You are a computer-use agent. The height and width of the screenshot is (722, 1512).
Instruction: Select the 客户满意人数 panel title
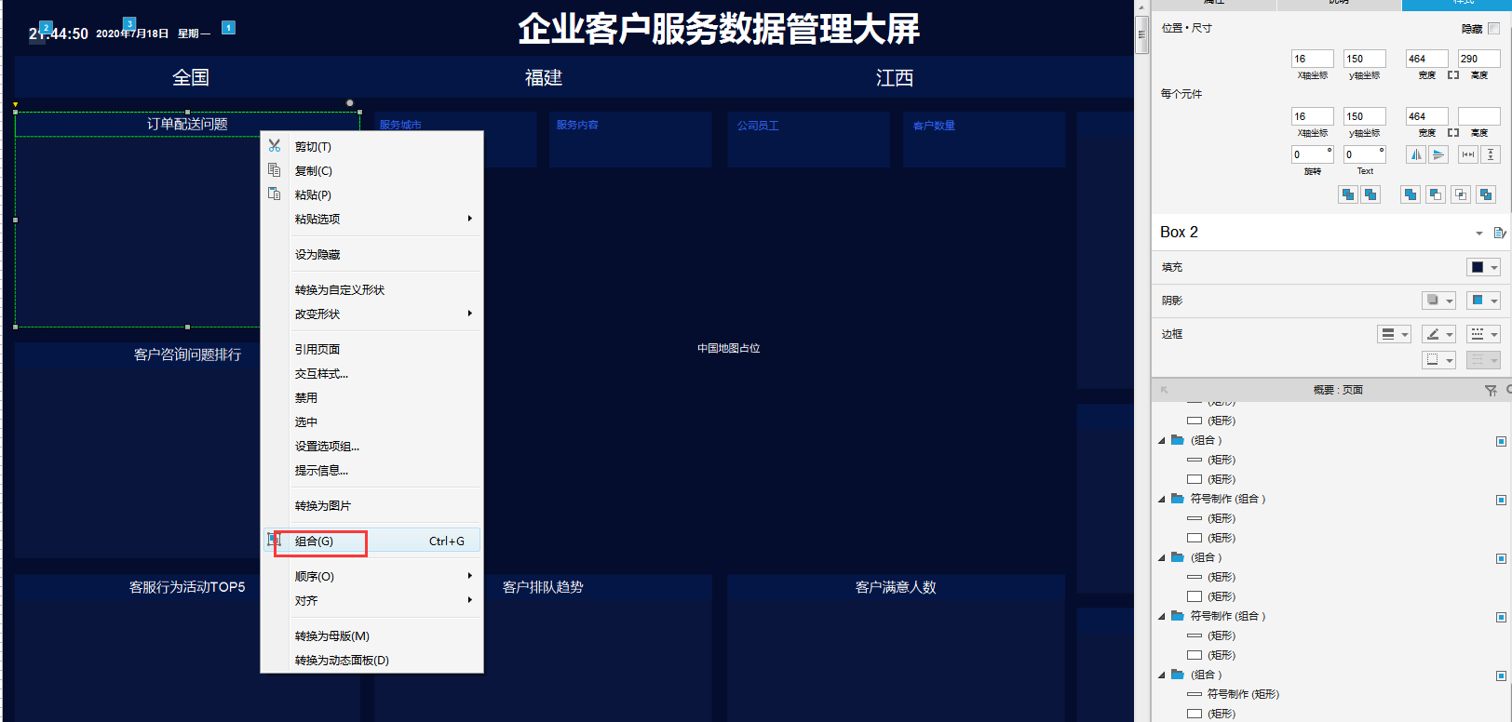click(896, 587)
